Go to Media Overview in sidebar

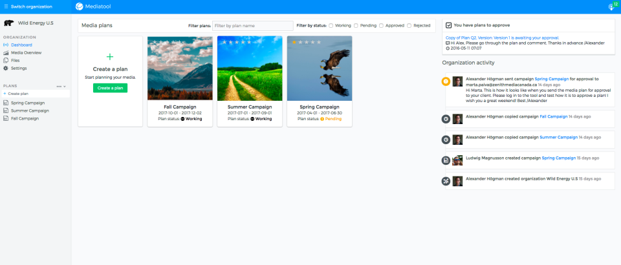[x=26, y=53]
